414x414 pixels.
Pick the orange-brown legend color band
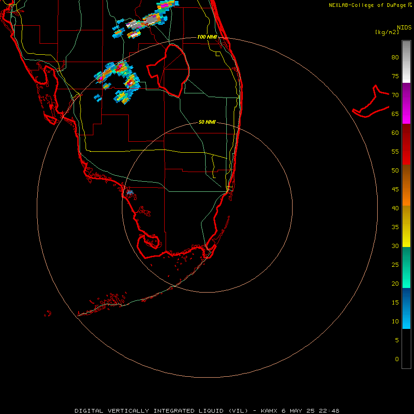(406, 185)
